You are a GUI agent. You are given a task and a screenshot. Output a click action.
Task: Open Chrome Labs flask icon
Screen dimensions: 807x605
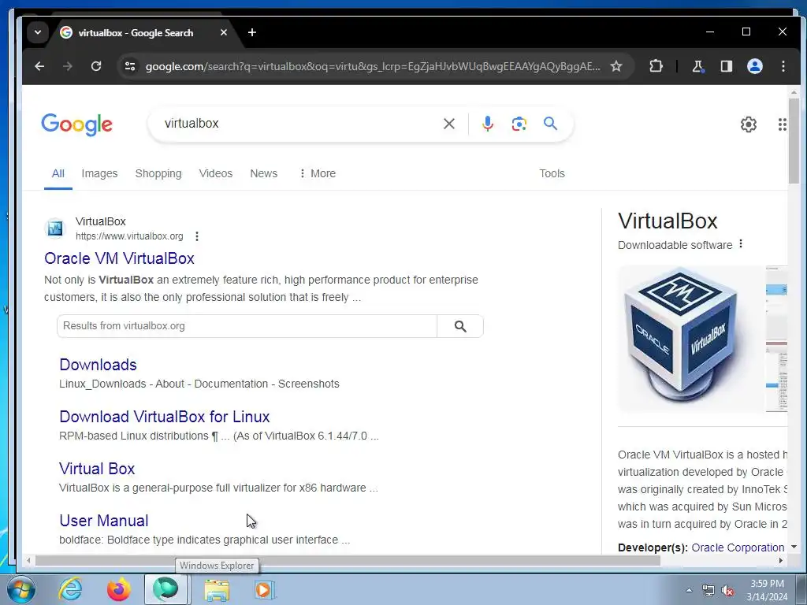(698, 66)
